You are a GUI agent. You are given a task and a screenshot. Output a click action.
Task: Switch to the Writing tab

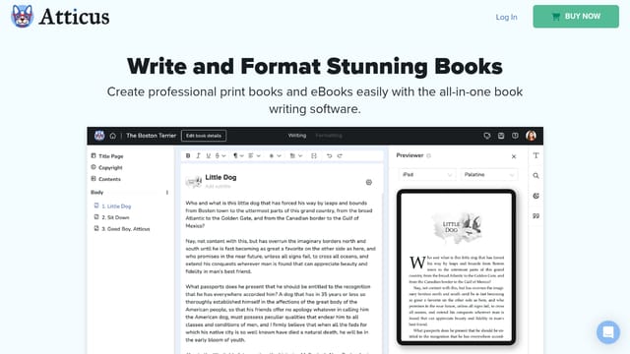(297, 136)
